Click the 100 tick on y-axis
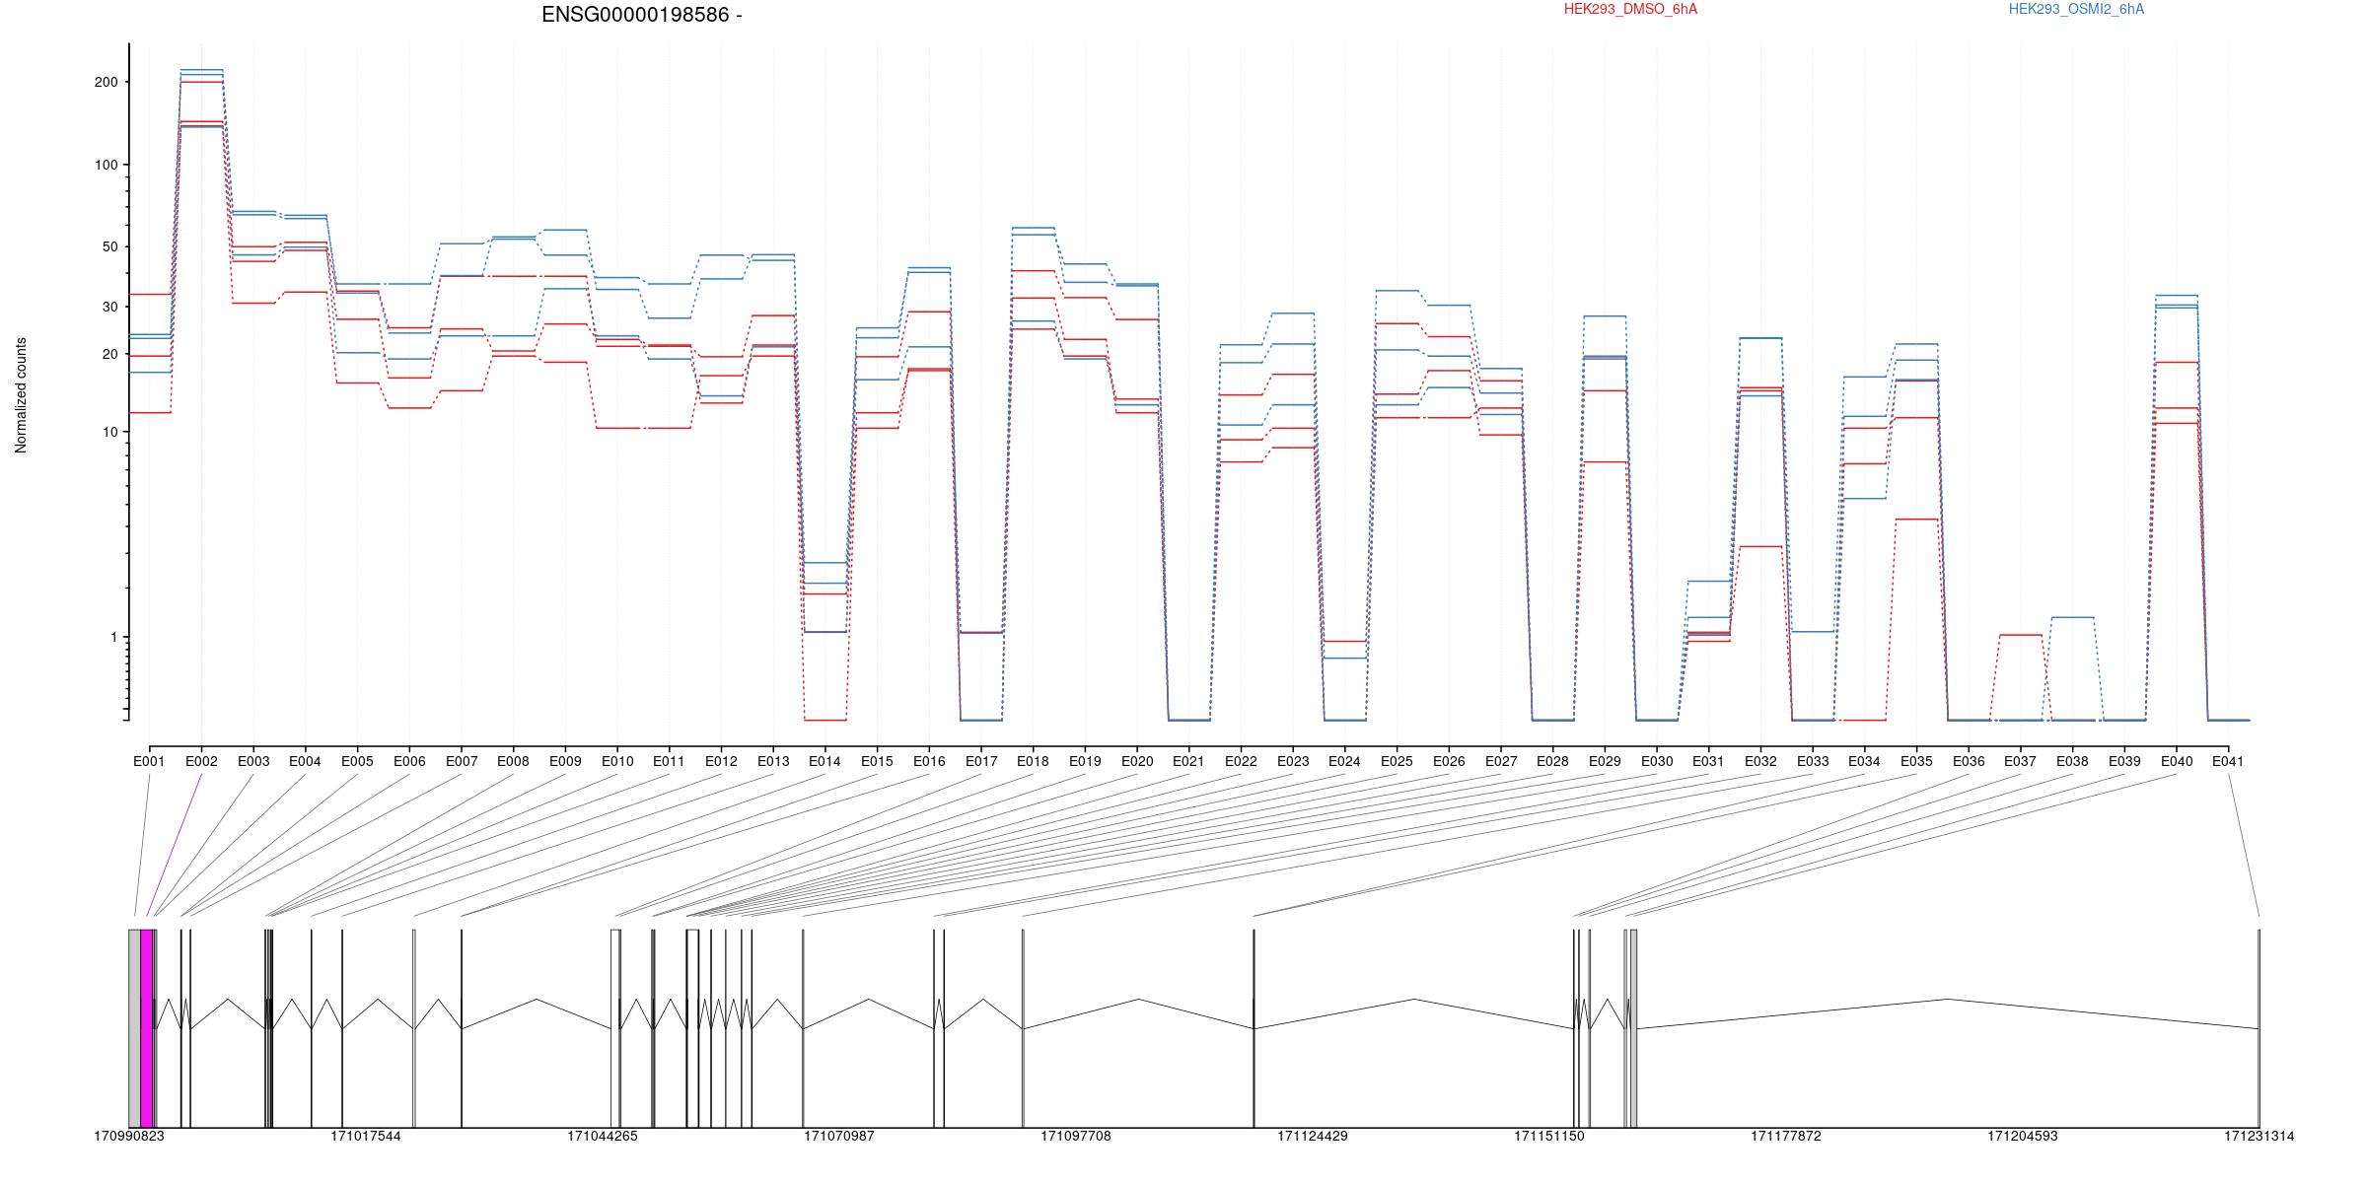This screenshot has height=1183, width=2367. [x=106, y=165]
